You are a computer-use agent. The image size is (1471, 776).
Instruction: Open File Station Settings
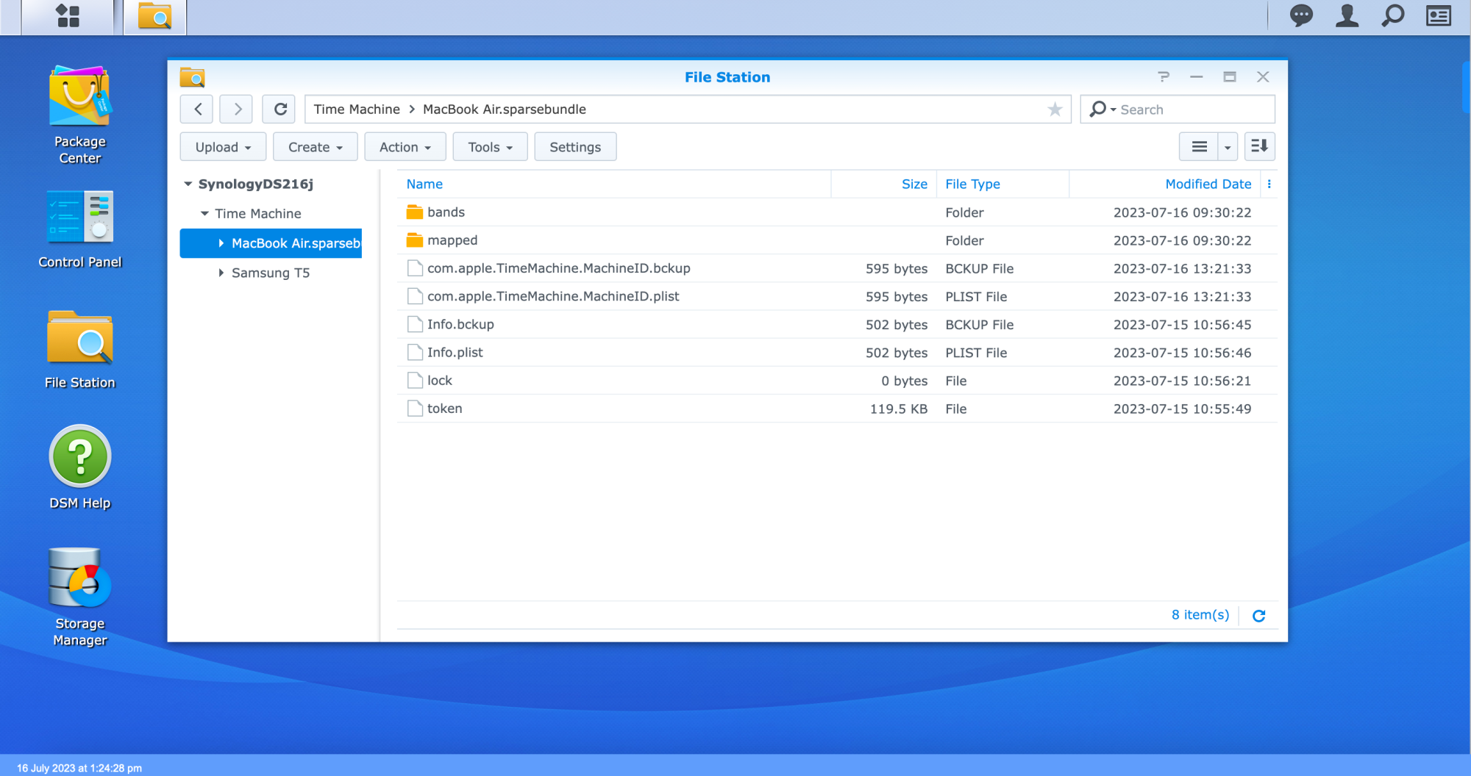tap(575, 146)
